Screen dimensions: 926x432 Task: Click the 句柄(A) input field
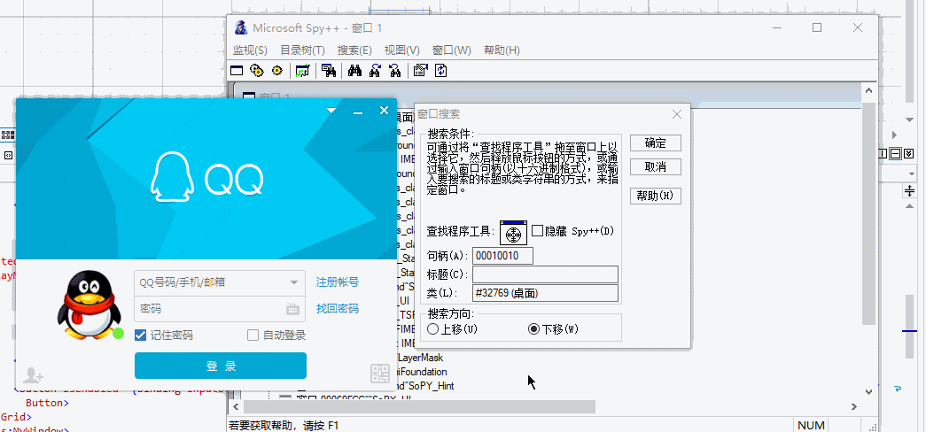coord(502,256)
